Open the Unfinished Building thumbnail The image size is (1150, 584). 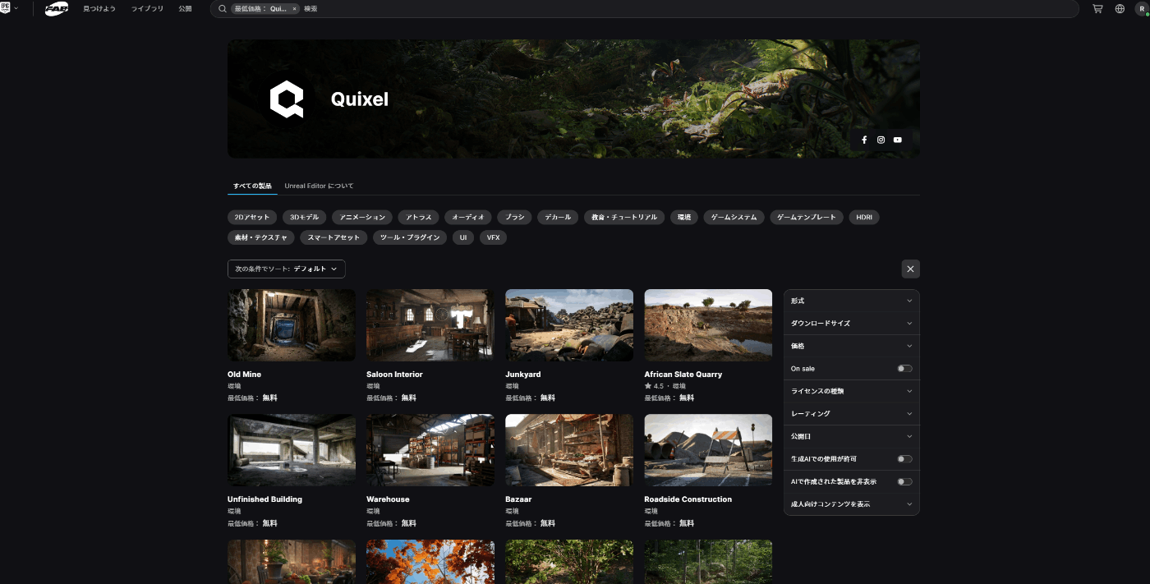click(292, 450)
